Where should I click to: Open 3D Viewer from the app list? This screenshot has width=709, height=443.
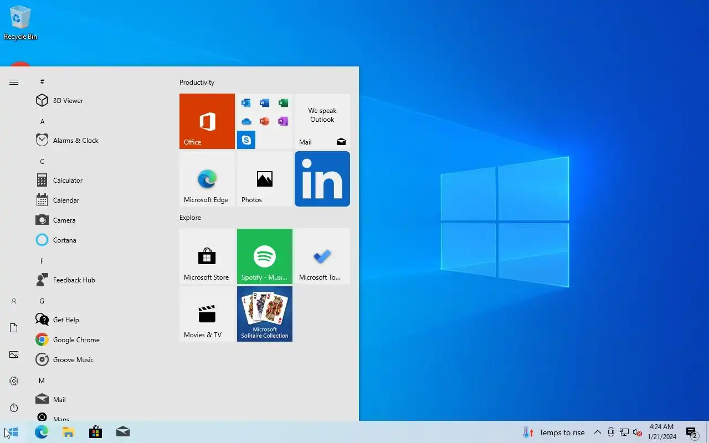click(x=100, y=101)
